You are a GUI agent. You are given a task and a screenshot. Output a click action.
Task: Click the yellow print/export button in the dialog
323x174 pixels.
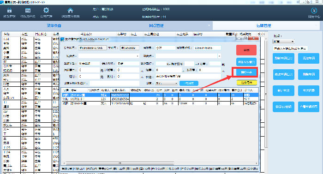[x=247, y=83]
